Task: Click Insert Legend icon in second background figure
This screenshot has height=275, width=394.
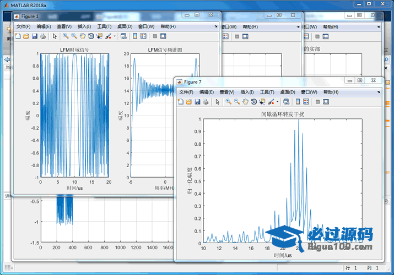Action: (x=225, y=37)
